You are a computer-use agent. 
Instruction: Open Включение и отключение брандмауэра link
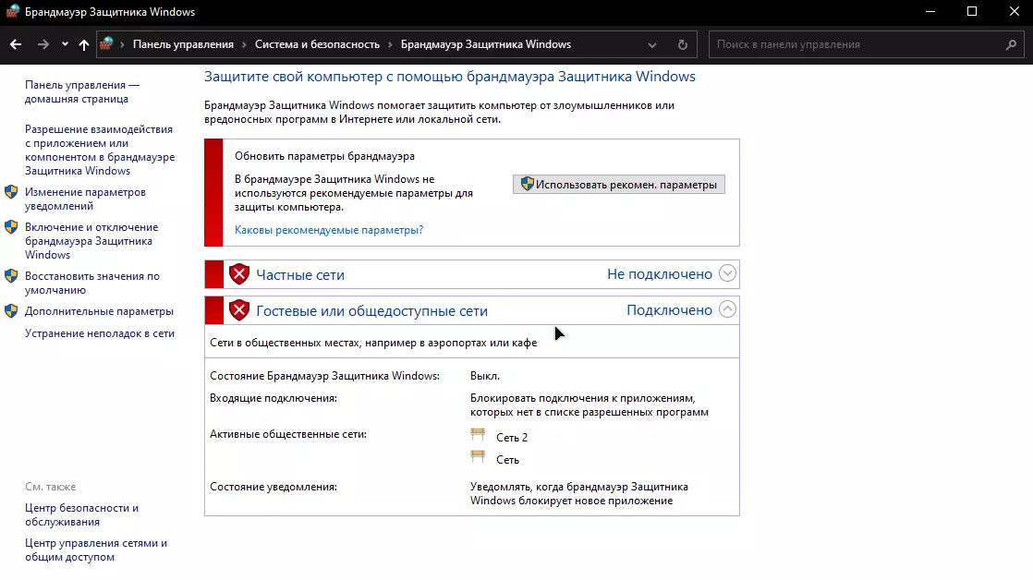pos(91,240)
